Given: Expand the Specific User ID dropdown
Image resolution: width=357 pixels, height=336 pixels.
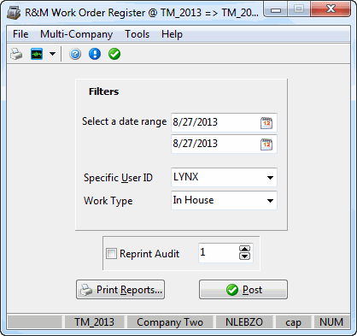Looking at the screenshot, I should click(x=270, y=178).
